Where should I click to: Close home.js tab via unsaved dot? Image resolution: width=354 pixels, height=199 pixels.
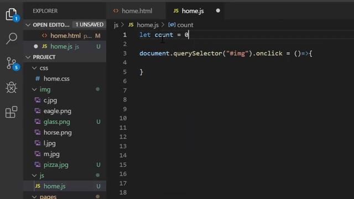pyautogui.click(x=218, y=11)
